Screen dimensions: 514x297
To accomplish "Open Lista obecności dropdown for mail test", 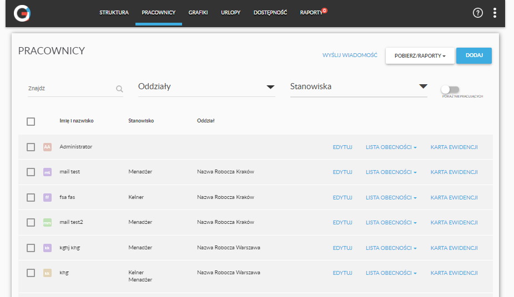I will click(391, 172).
